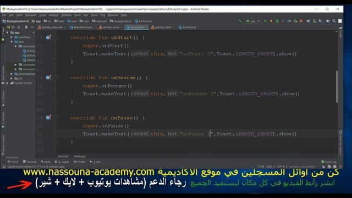Close the Activity3.kt editor tab
352x198 pixels.
146,27
